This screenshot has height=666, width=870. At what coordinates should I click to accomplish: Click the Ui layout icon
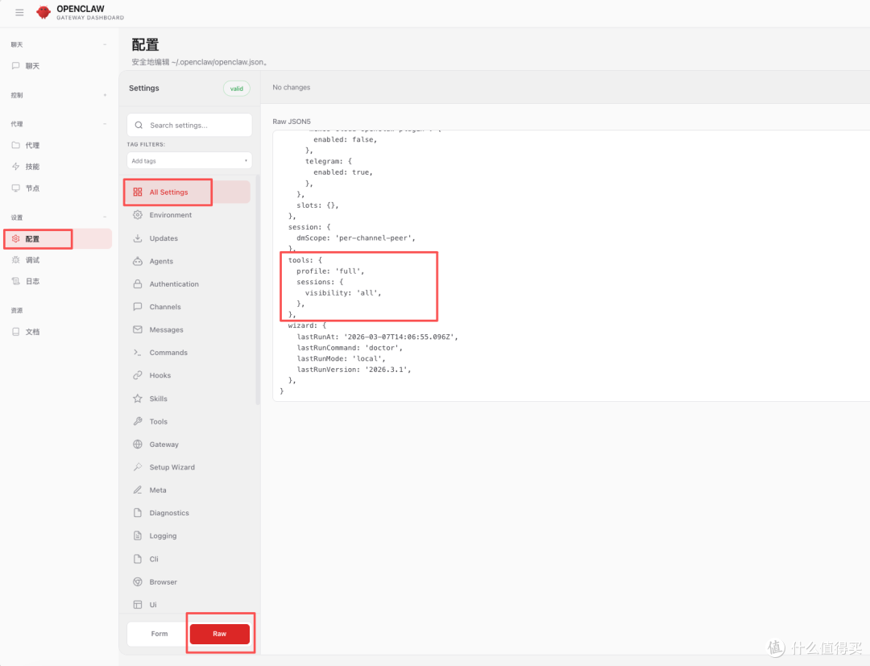point(138,605)
